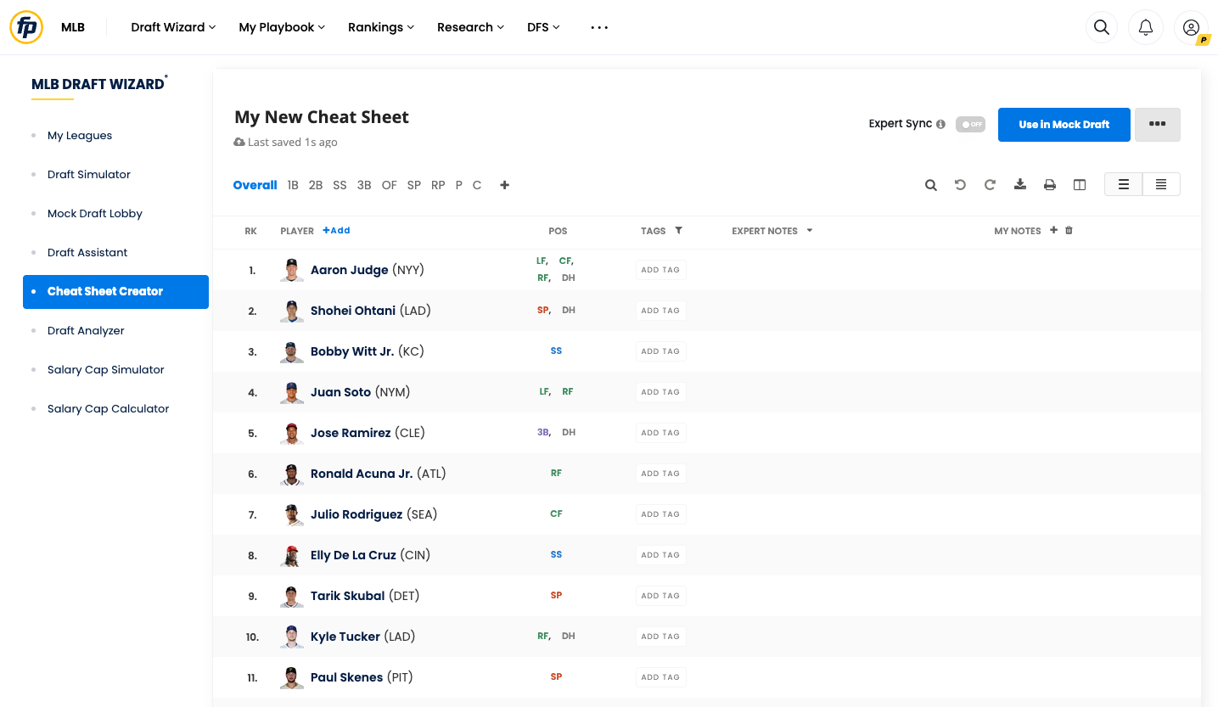This screenshot has height=707, width=1218.
Task: Click the yellow P badge on the profile avatar
Action: 1204,39
